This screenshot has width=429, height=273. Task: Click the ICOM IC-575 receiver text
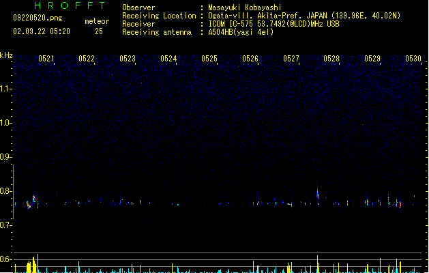tap(273, 24)
